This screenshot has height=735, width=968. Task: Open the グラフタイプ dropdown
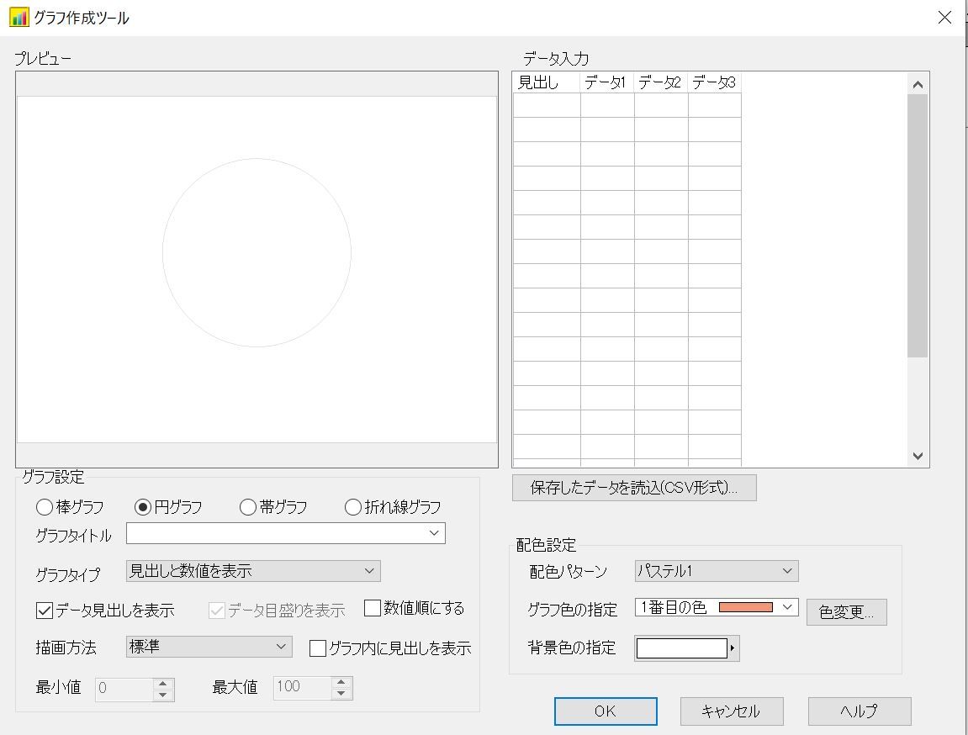coord(368,571)
